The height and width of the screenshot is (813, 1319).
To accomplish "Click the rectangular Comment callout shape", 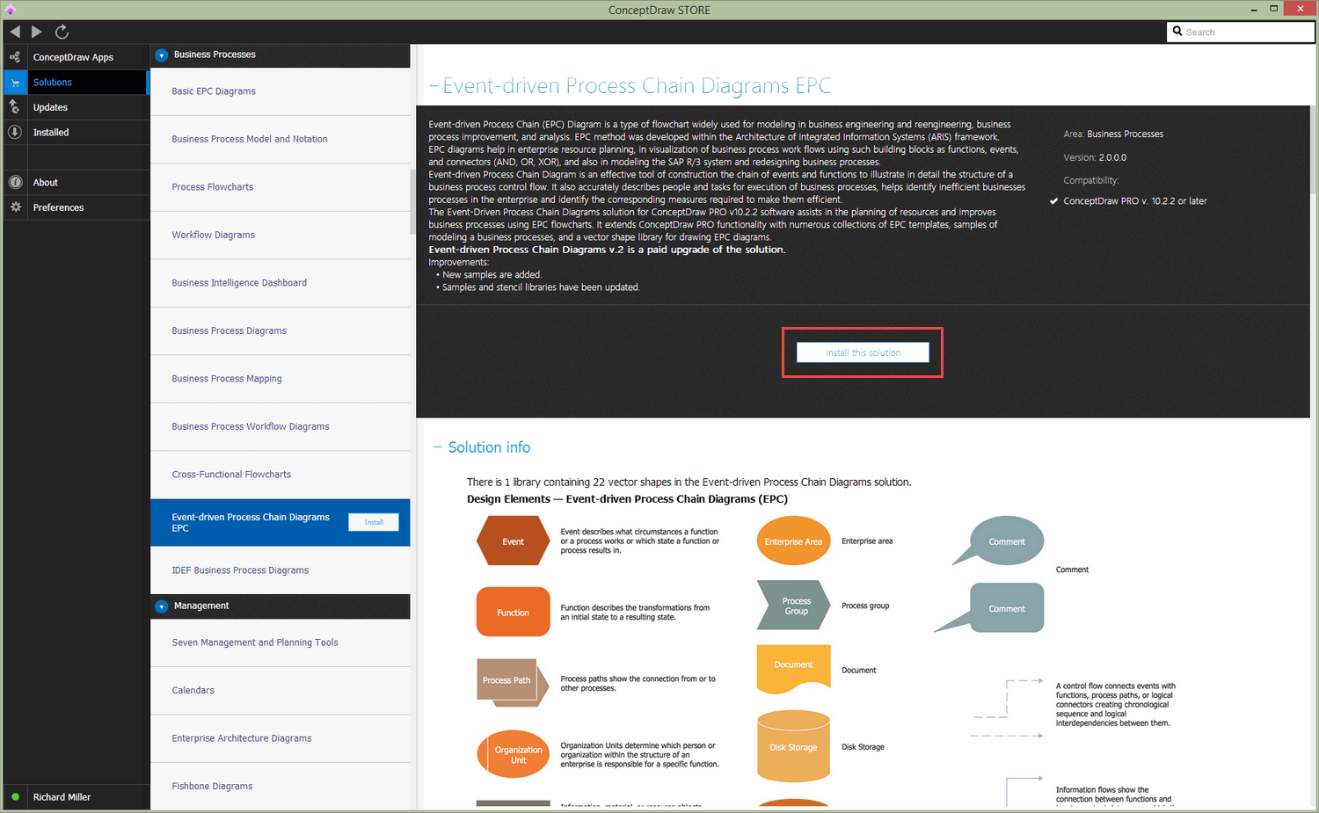I will point(990,608).
